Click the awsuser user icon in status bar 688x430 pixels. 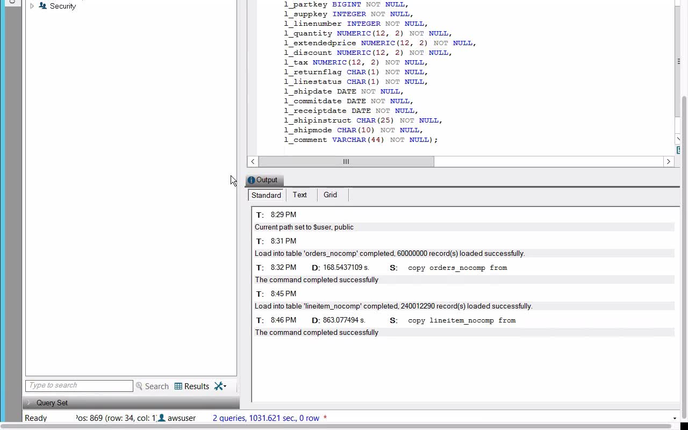click(x=161, y=418)
